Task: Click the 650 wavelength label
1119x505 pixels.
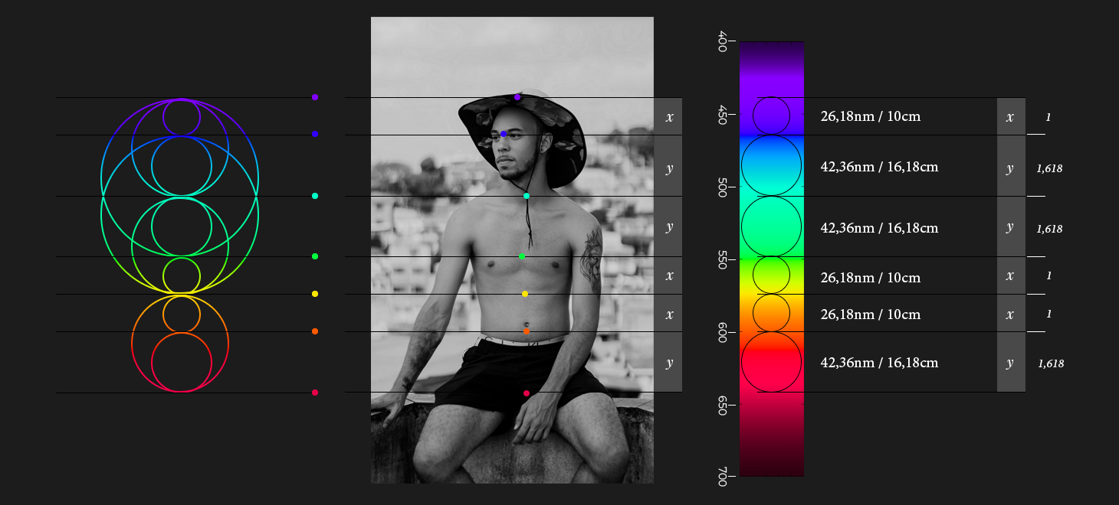Action: pyautogui.click(x=722, y=406)
